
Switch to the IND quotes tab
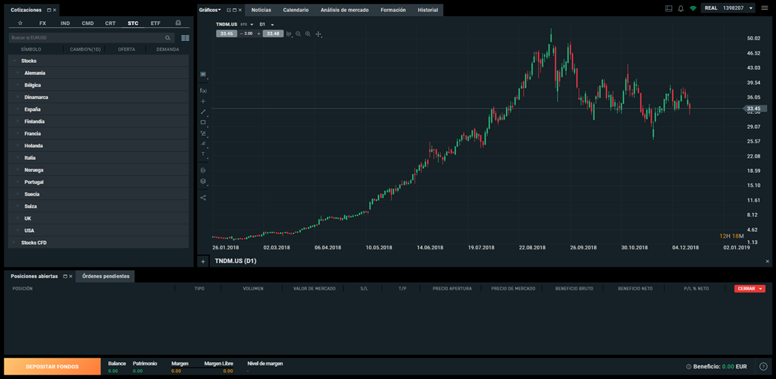pyautogui.click(x=65, y=23)
